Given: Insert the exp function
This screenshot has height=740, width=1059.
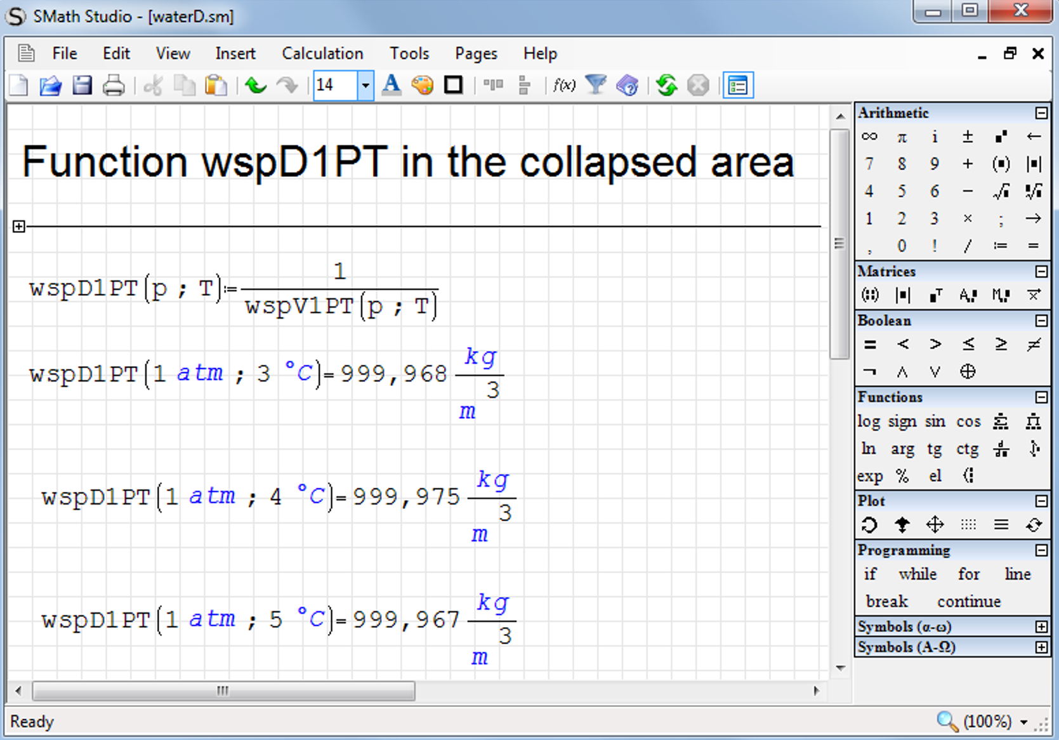Looking at the screenshot, I should (870, 476).
